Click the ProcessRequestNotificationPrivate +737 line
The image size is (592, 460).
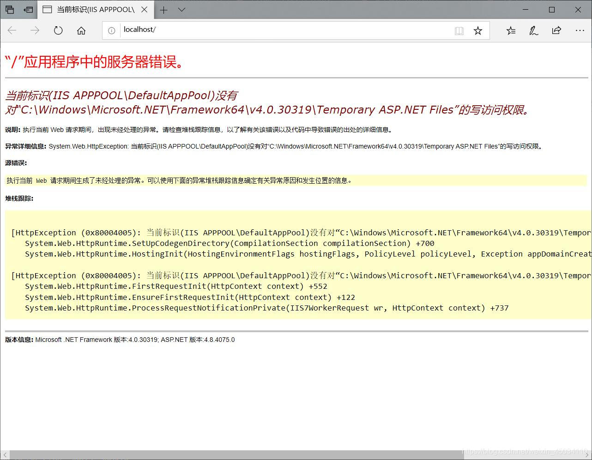pos(266,308)
